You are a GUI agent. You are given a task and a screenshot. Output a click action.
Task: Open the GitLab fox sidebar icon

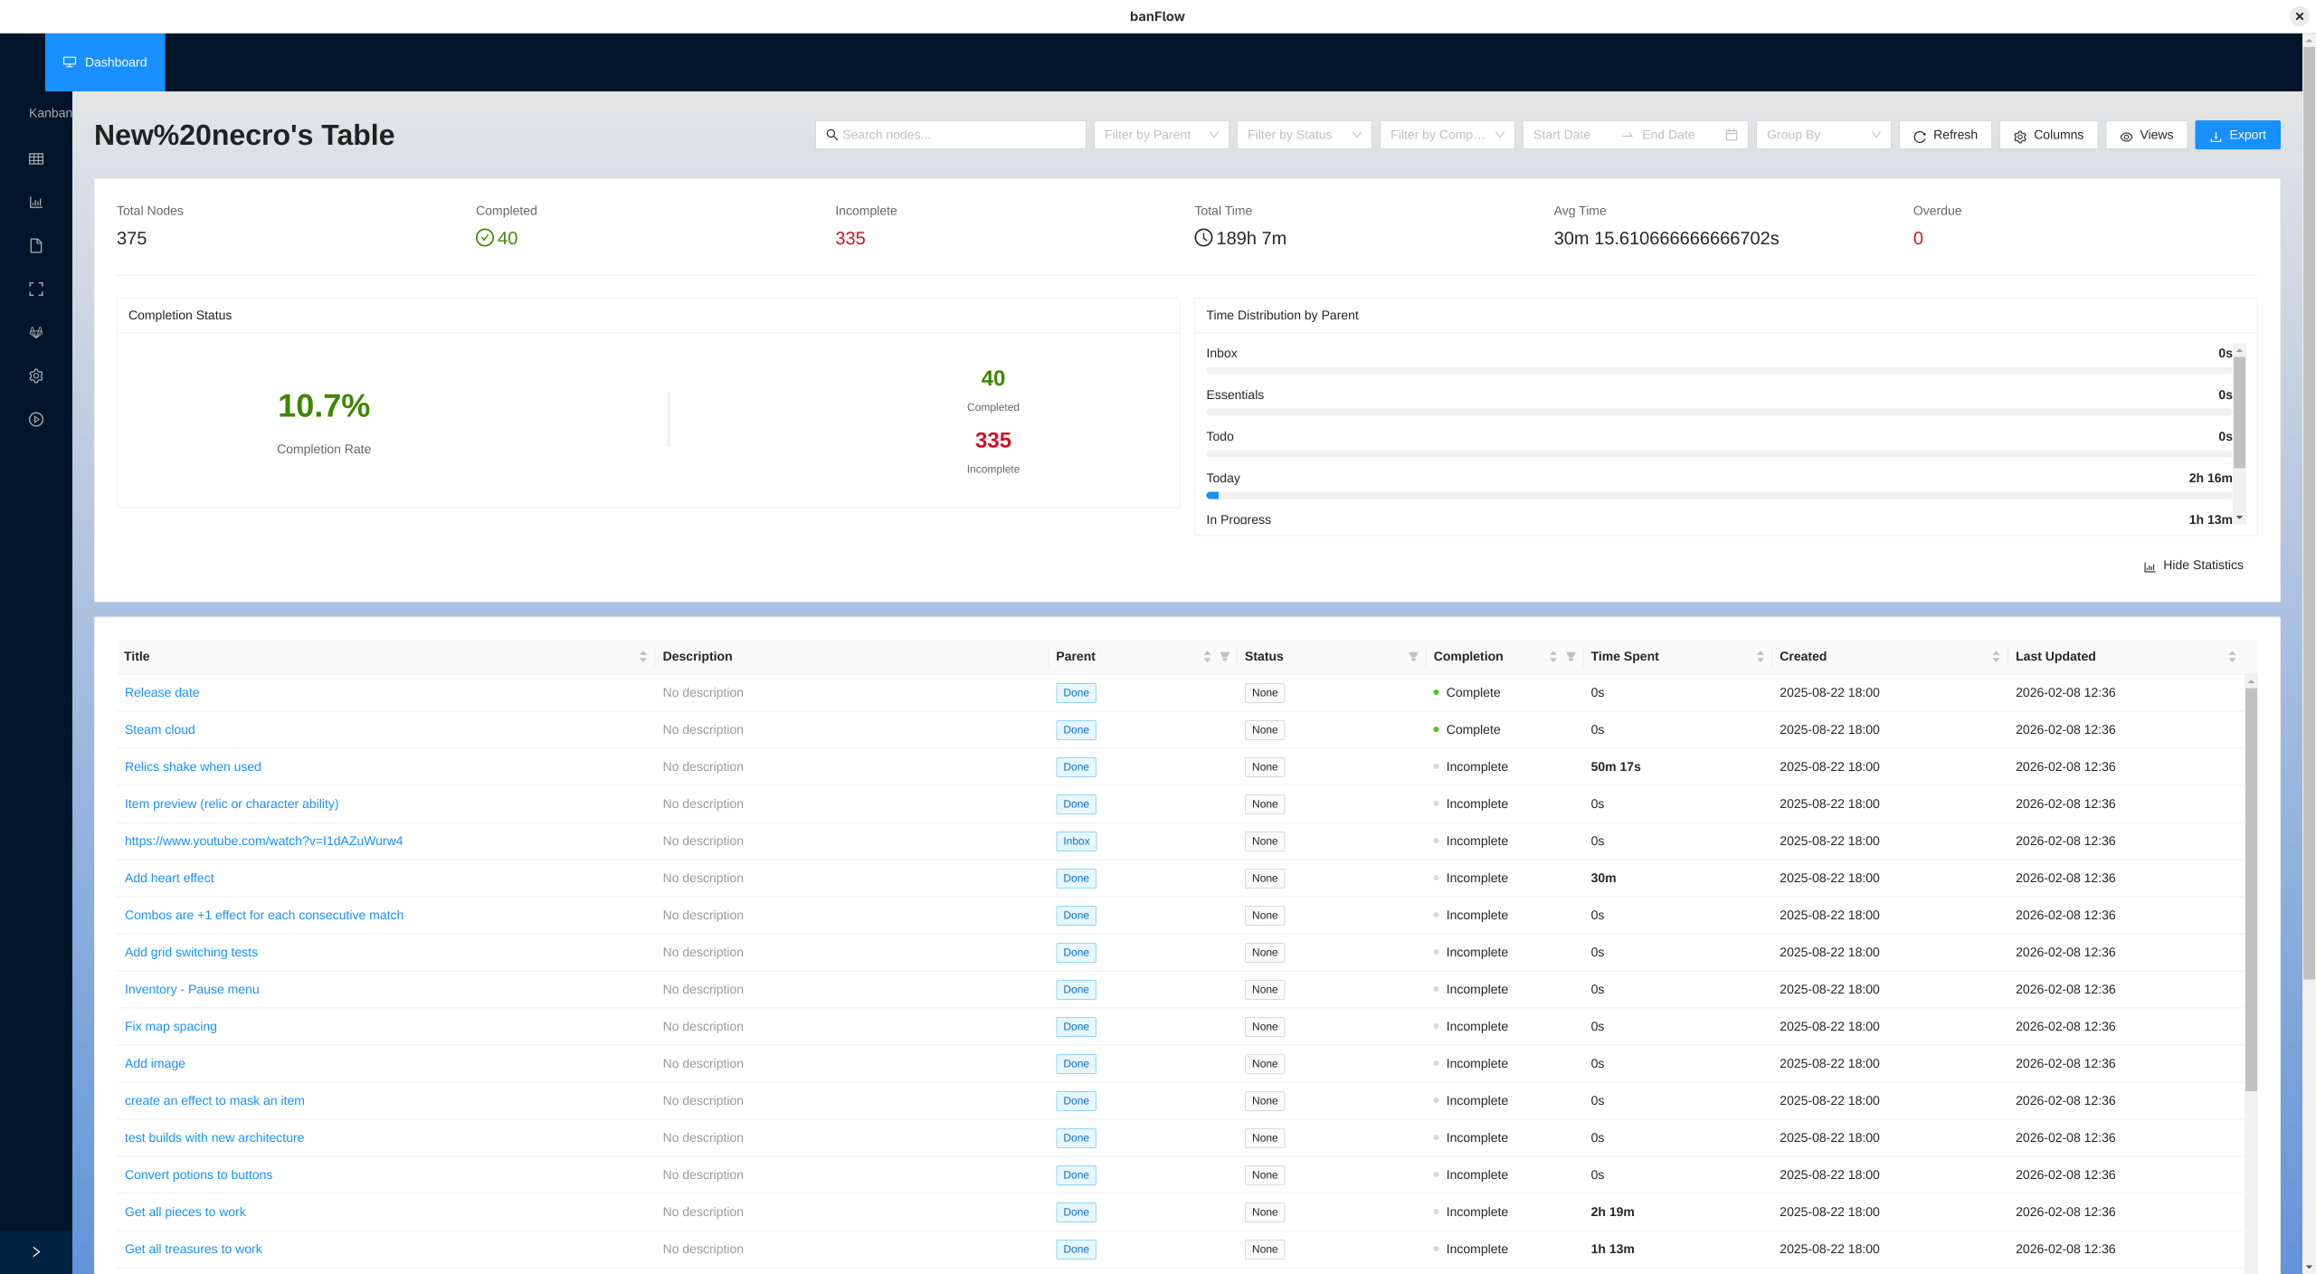(x=36, y=333)
